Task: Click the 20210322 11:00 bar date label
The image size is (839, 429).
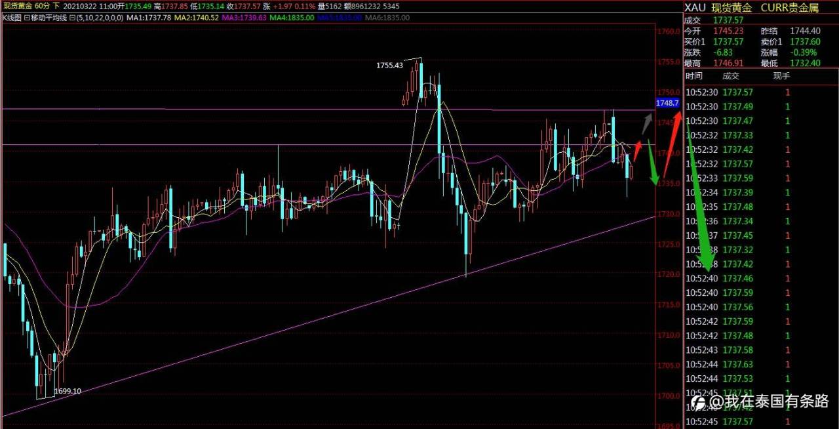Action: tap(90, 6)
